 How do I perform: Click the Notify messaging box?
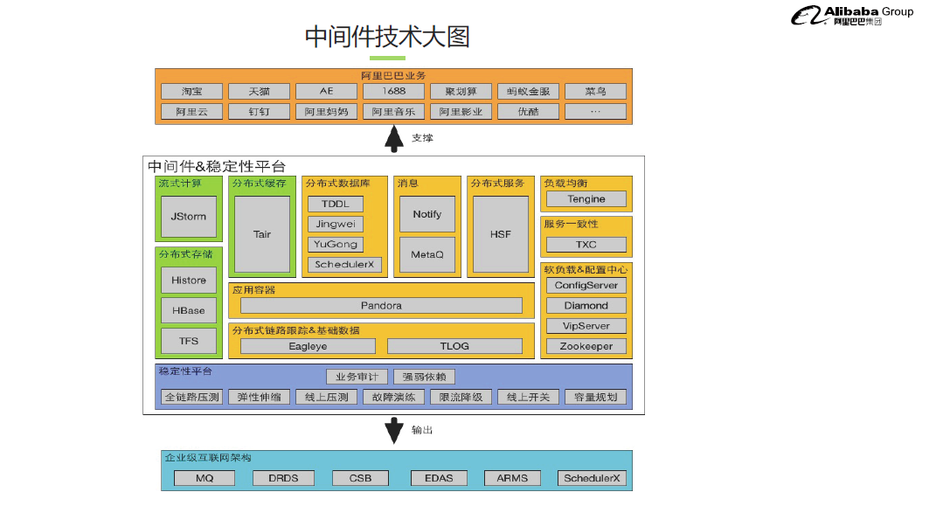[x=427, y=214]
